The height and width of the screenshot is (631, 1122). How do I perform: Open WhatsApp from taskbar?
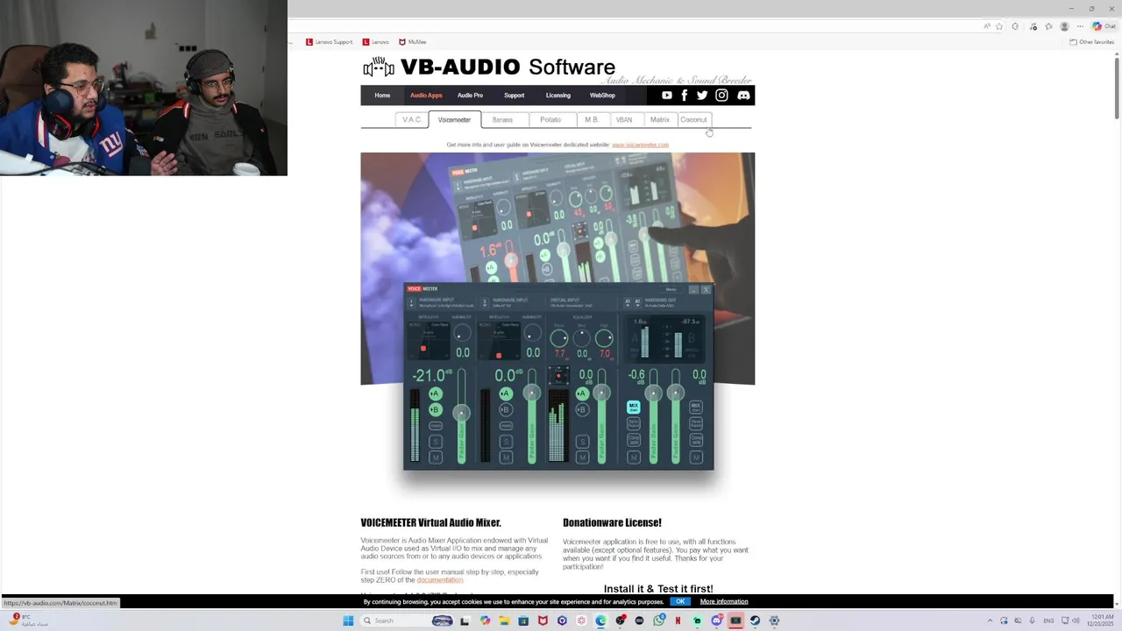(658, 620)
